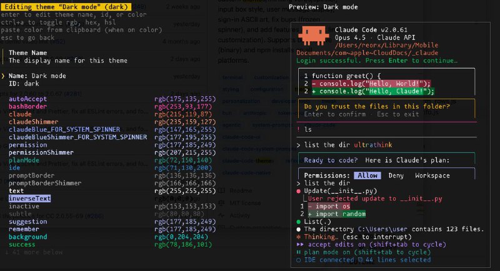500x271 pixels.
Task: Click the orange Thinking asterisk spinner icon
Action: tap(299, 237)
